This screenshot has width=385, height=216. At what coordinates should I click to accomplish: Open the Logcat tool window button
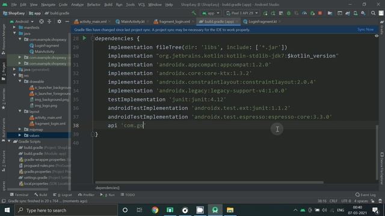[63, 194]
